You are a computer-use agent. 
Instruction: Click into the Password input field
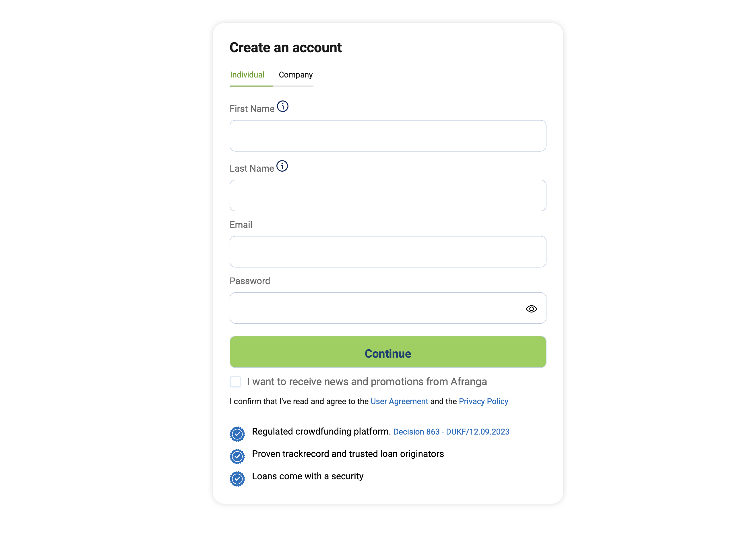375,308
